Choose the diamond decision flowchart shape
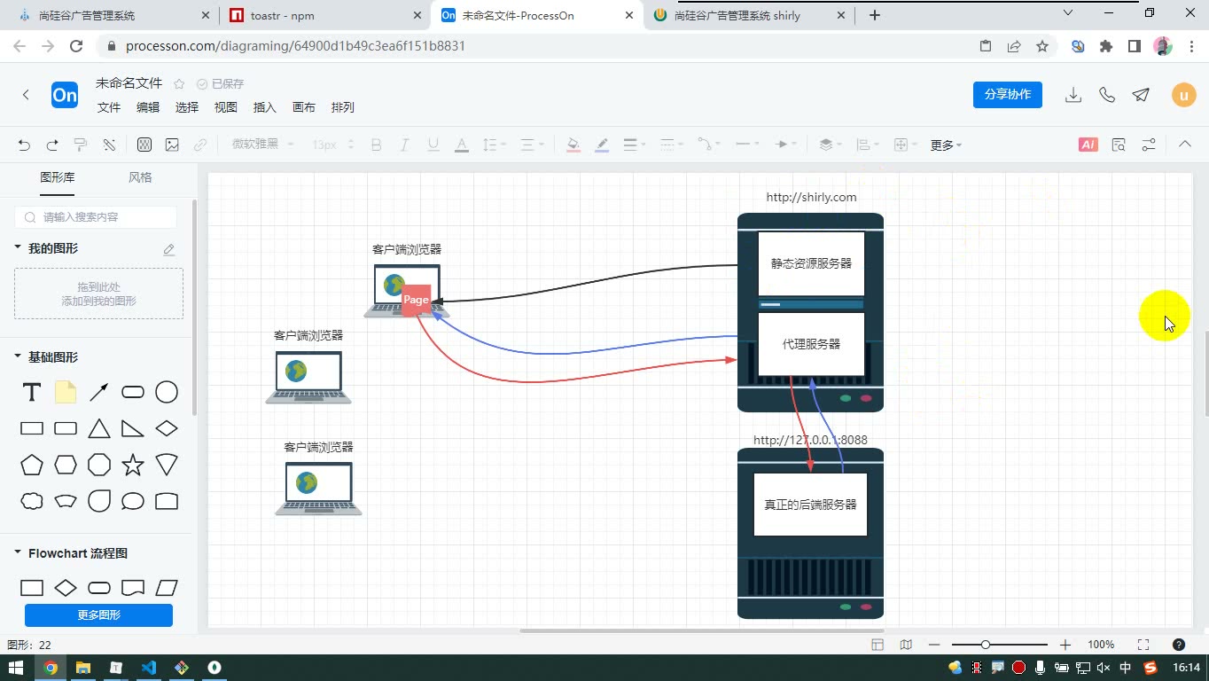This screenshot has height=681, width=1209. point(66,588)
